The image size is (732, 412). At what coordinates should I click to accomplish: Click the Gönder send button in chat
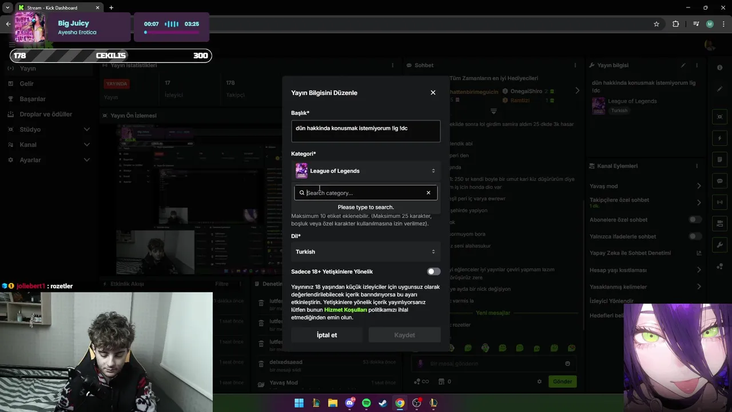[x=562, y=382]
